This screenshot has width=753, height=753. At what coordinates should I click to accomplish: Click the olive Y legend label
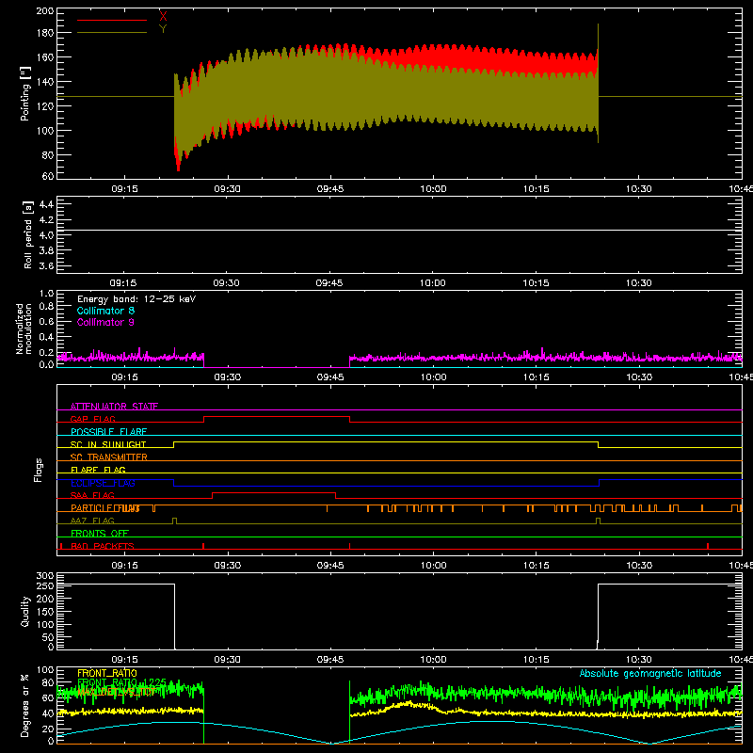pyautogui.click(x=163, y=29)
